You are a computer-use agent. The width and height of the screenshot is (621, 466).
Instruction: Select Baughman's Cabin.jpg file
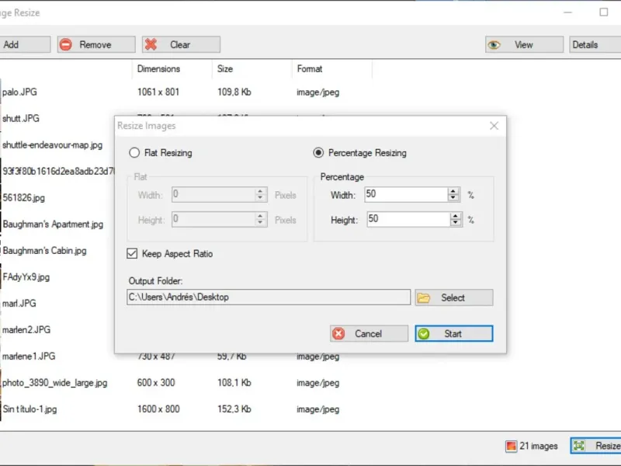coord(44,251)
